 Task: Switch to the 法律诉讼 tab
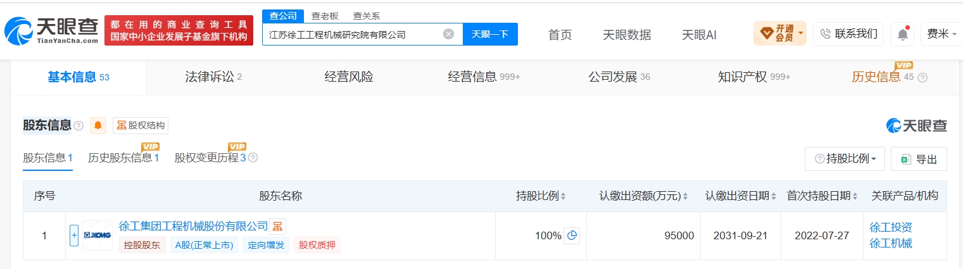pos(213,77)
